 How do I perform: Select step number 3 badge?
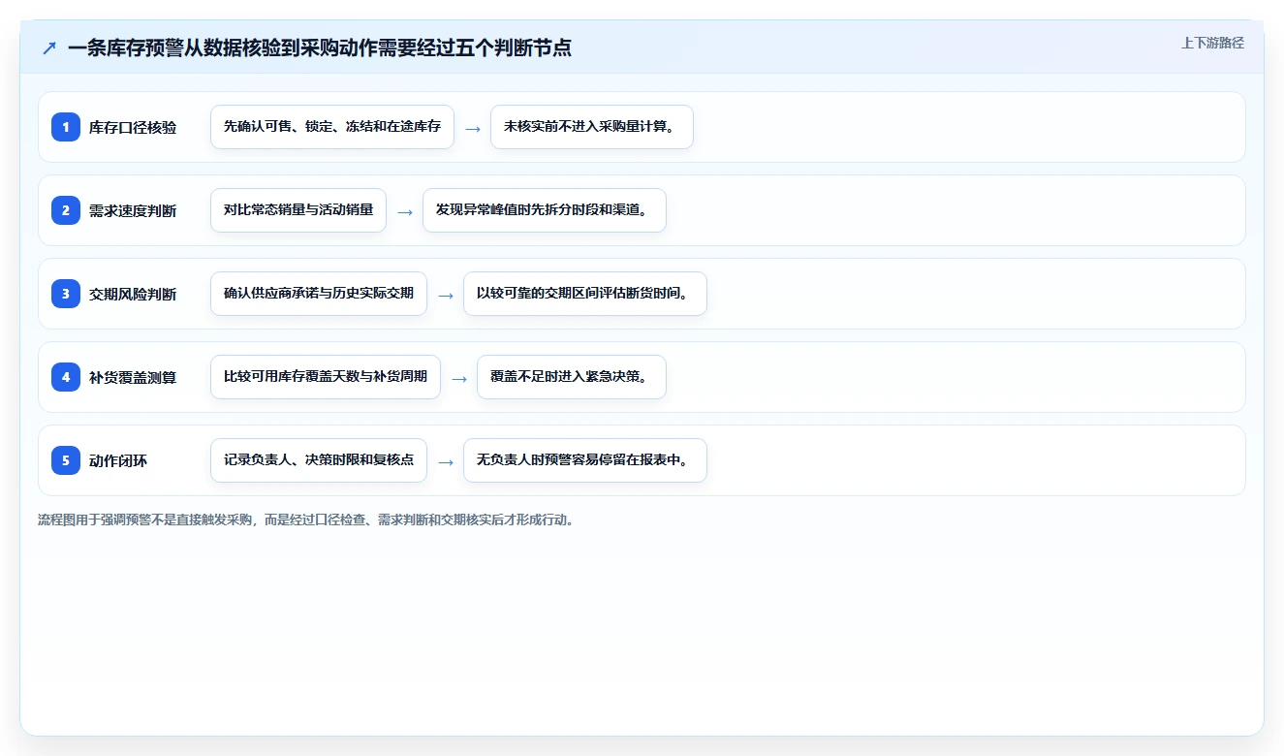(x=66, y=294)
